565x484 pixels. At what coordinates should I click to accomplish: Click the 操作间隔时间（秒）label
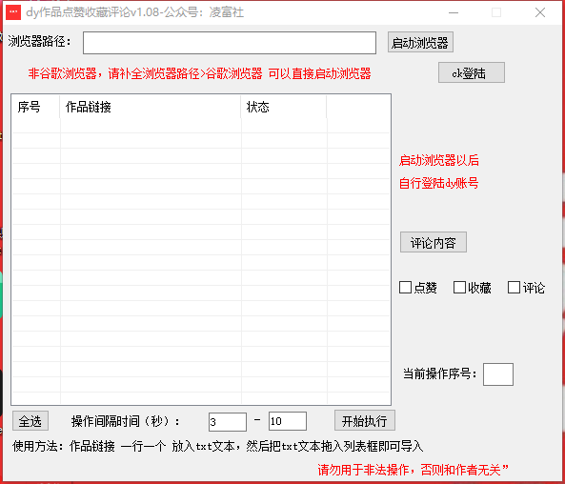click(125, 421)
